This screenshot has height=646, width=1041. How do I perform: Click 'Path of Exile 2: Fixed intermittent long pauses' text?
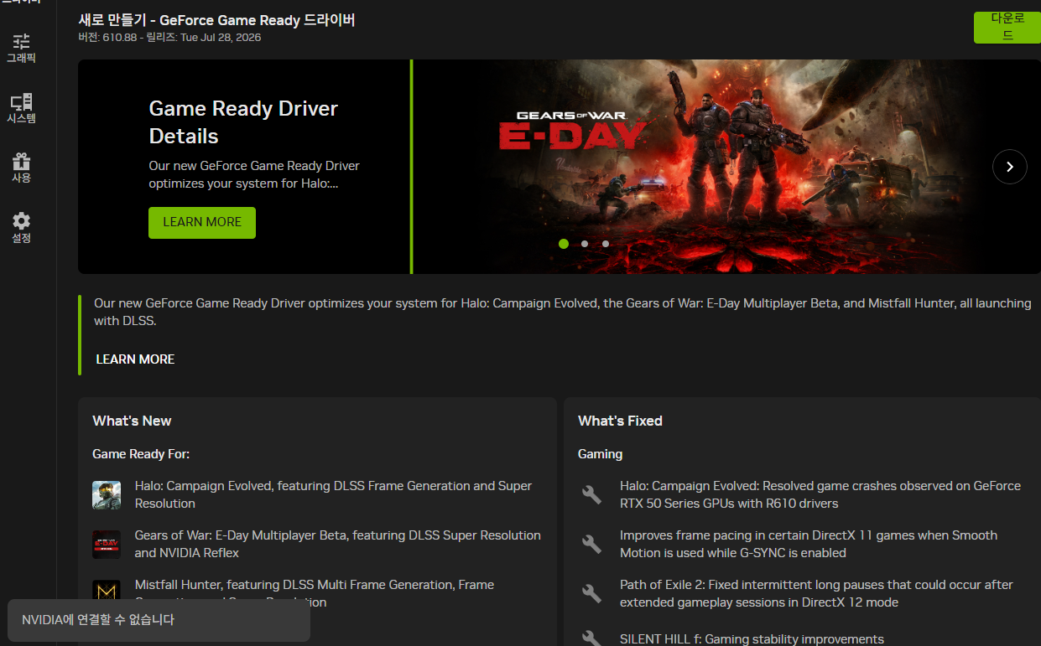(x=816, y=593)
